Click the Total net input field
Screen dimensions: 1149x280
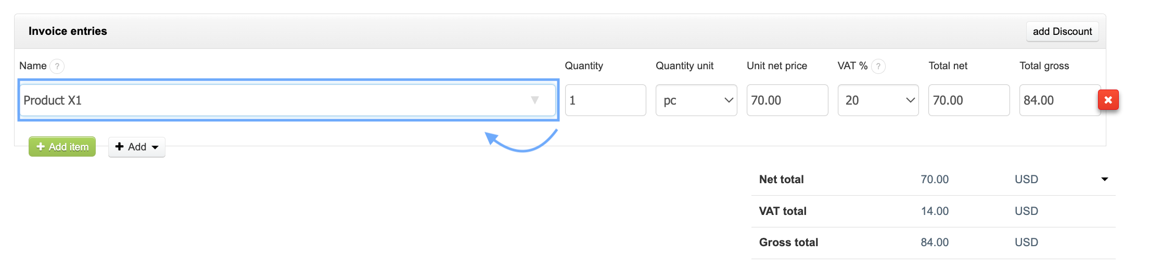coord(968,100)
